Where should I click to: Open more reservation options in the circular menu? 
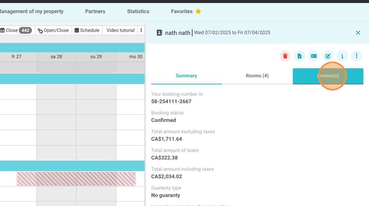[357, 56]
